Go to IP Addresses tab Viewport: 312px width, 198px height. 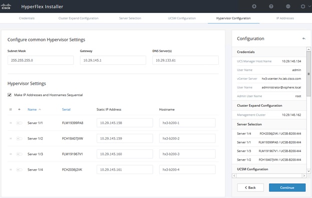pyautogui.click(x=285, y=18)
